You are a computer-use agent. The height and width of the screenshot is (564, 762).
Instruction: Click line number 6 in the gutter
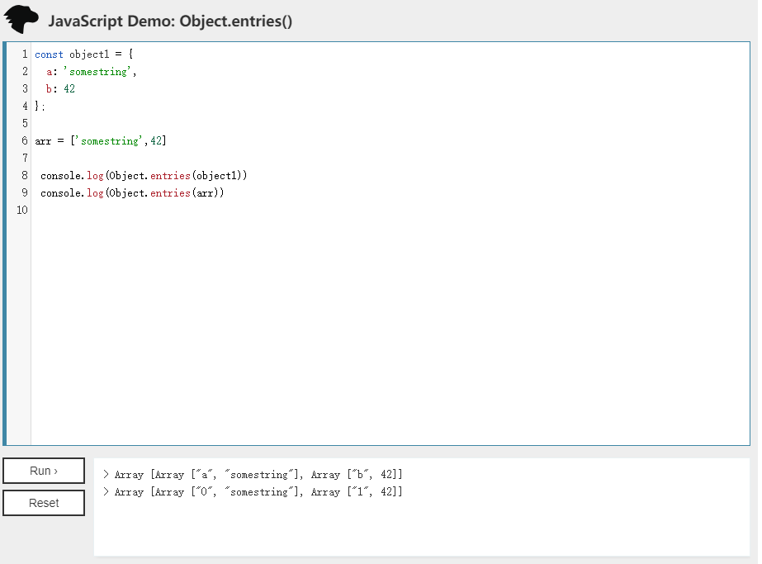coord(25,141)
